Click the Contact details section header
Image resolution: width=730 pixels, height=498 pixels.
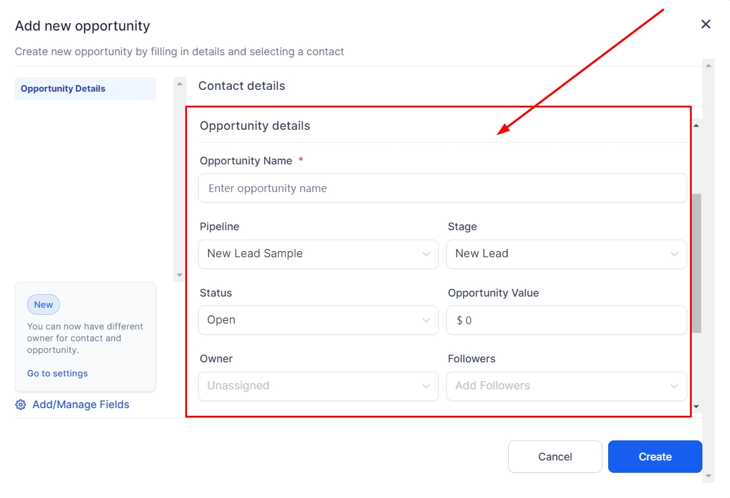pos(242,86)
